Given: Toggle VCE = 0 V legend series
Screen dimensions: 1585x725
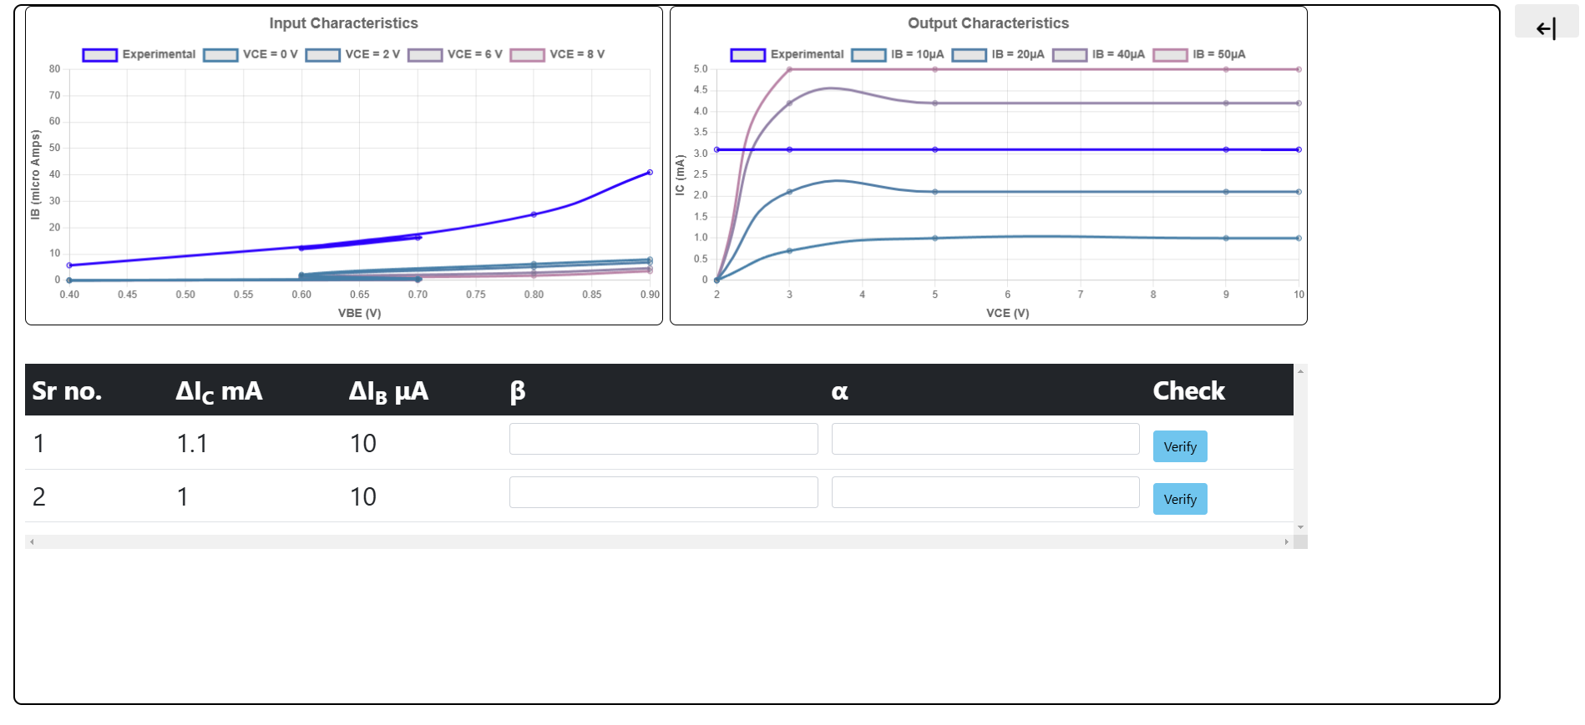Looking at the screenshot, I should [251, 55].
